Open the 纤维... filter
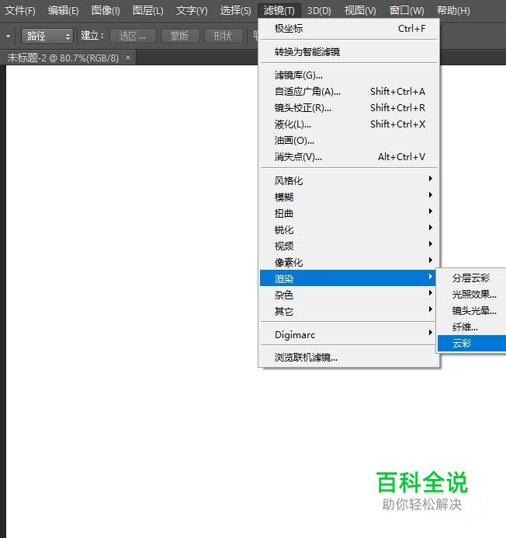This screenshot has width=506, height=538. [472, 327]
